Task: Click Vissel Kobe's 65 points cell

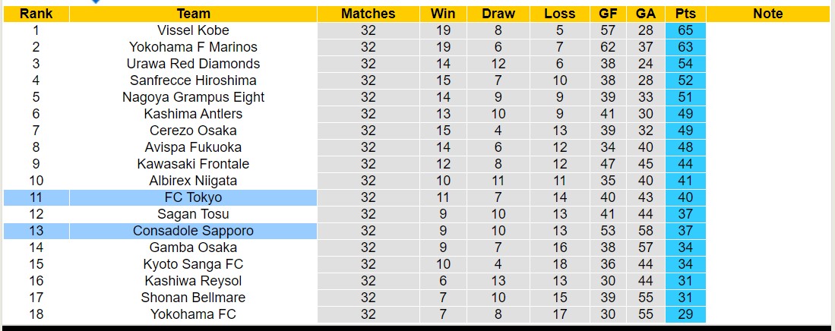Action: coord(685,30)
